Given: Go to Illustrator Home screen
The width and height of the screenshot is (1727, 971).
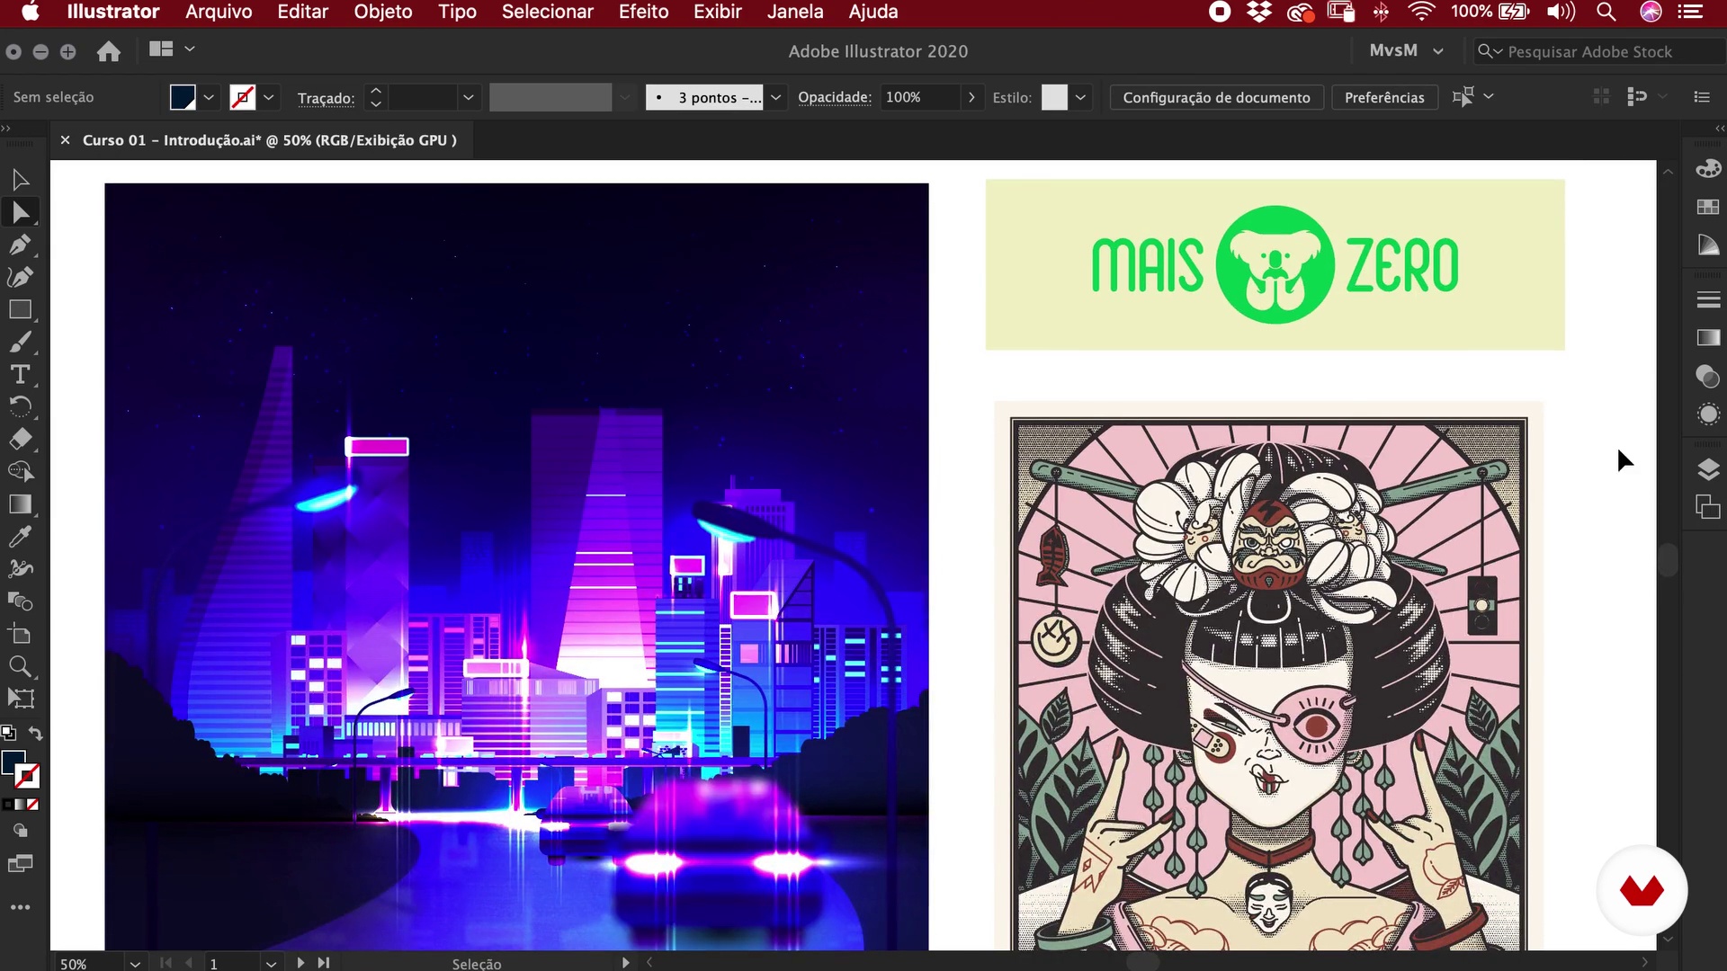Looking at the screenshot, I should pyautogui.click(x=109, y=51).
